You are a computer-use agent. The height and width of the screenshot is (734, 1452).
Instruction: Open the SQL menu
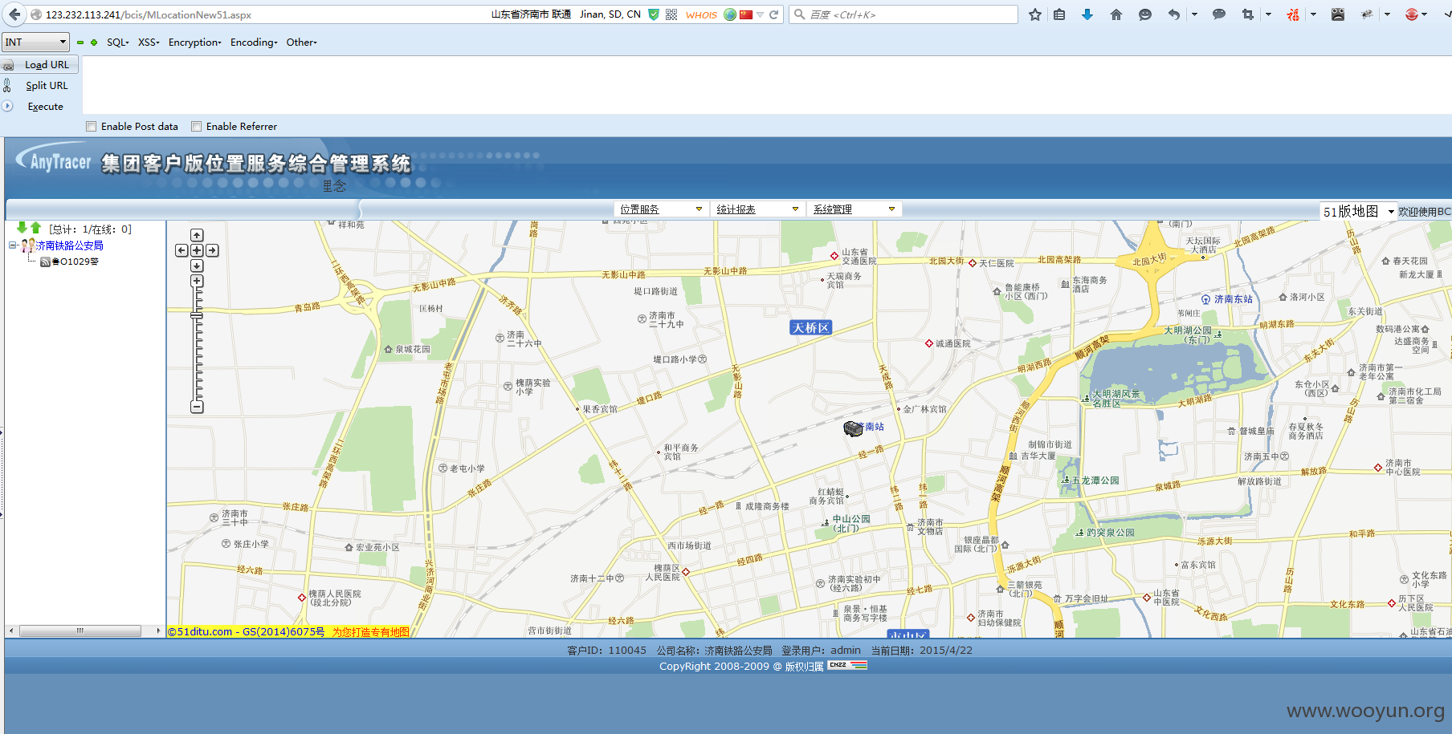tap(117, 43)
